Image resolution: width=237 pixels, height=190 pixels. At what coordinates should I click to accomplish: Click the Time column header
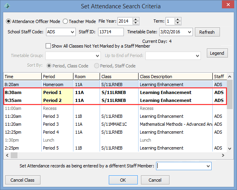coord(23,77)
